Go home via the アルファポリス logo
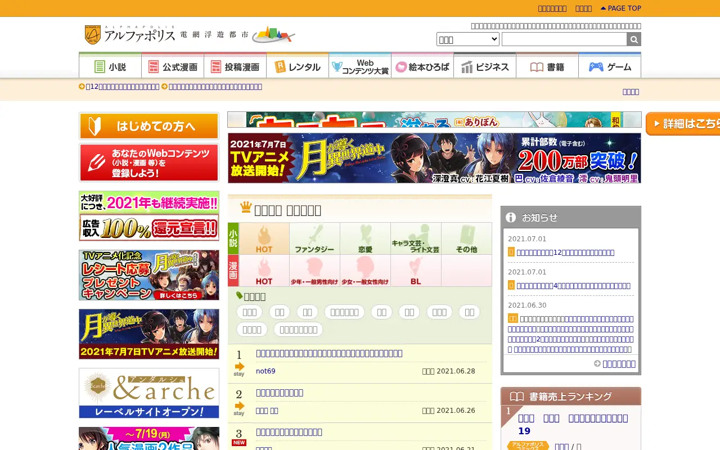The height and width of the screenshot is (450, 720). click(130, 35)
